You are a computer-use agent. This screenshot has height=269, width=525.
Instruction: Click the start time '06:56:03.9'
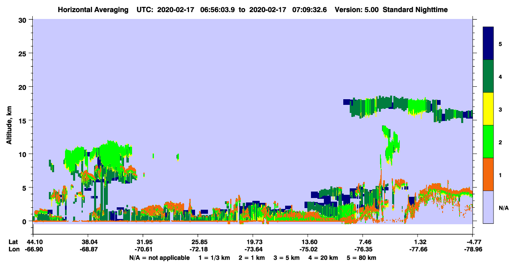(217, 10)
